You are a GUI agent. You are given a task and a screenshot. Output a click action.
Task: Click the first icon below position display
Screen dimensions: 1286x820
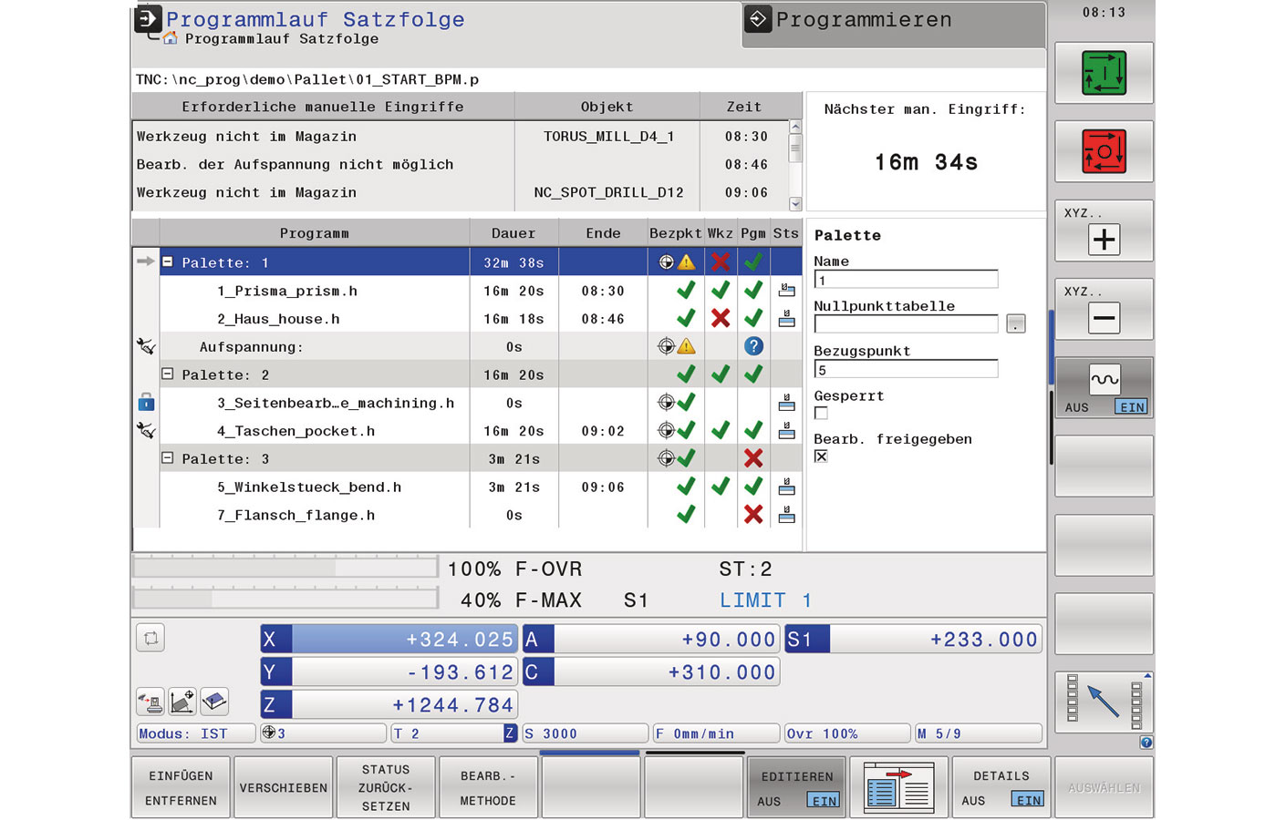pos(150,702)
